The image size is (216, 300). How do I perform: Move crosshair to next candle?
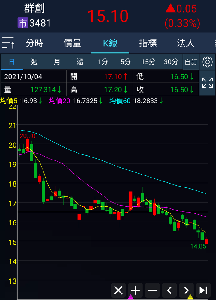pos(186,290)
